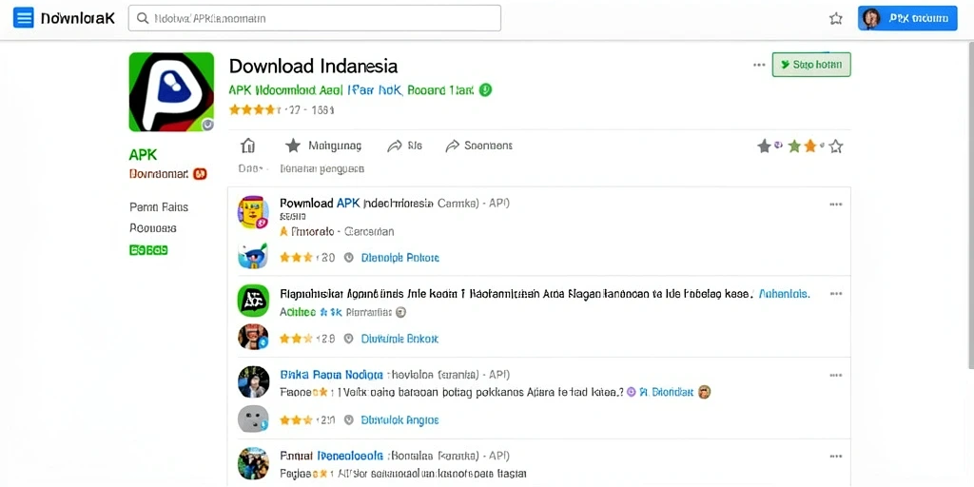Open Dlutulok Bnkox link
The width and height of the screenshot is (974, 487).
pyautogui.click(x=399, y=339)
